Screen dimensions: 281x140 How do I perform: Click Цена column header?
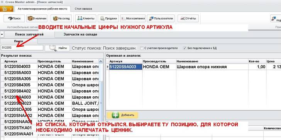[273, 61]
